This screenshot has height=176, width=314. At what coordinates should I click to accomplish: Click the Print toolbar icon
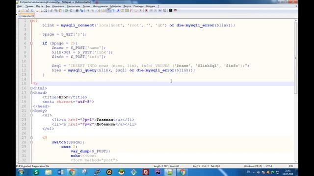46,10
